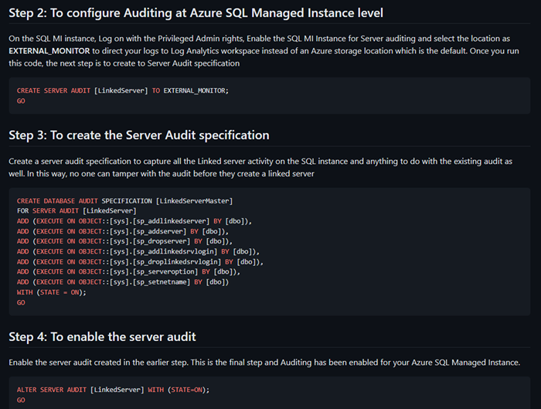Click the ADD line containing sp_droplinkedsrvlogin
The image size is (541, 409).
pyautogui.click(x=140, y=262)
